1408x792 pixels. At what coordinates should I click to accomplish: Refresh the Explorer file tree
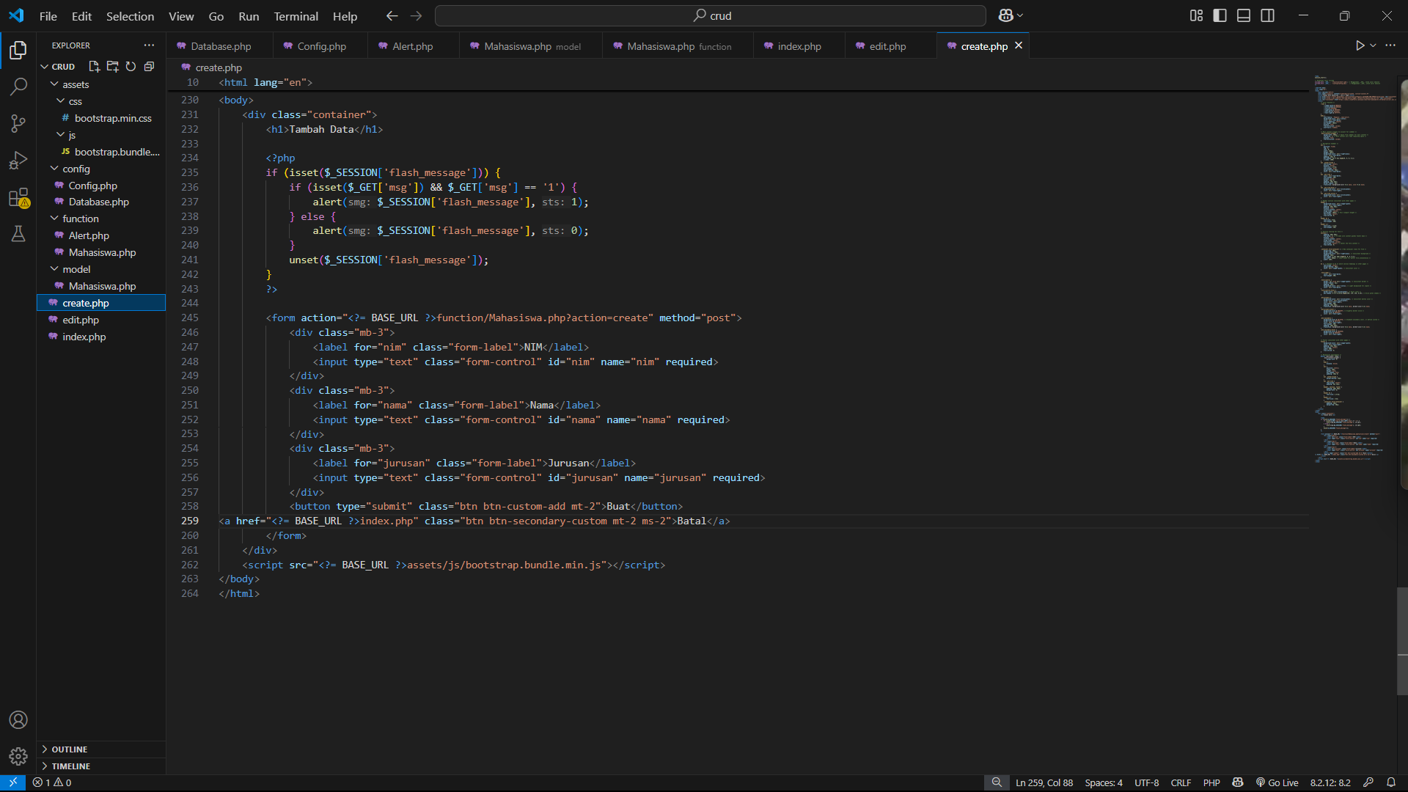click(x=131, y=67)
